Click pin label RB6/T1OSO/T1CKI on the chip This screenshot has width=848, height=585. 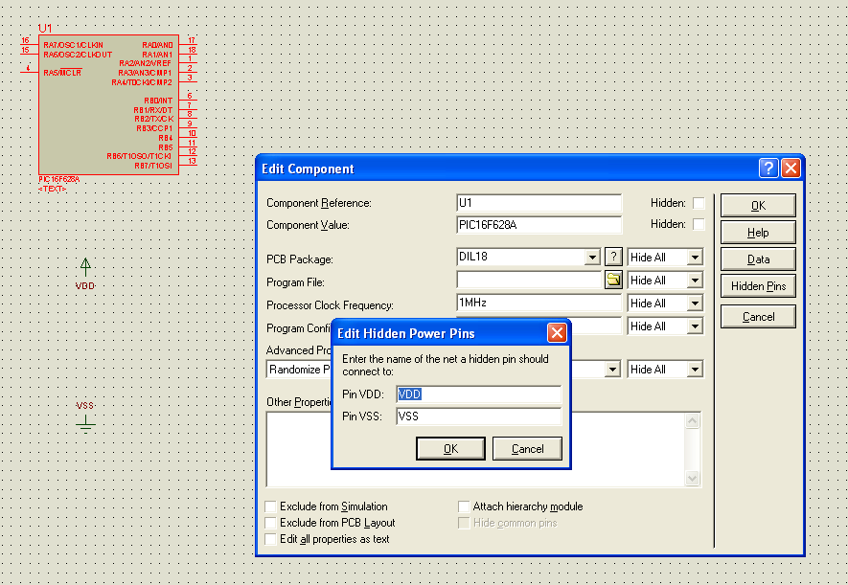pyautogui.click(x=139, y=157)
